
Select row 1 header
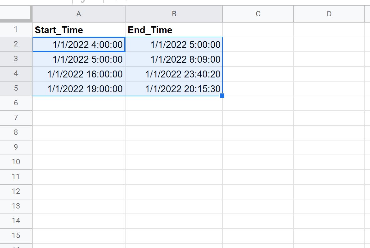(x=16, y=29)
